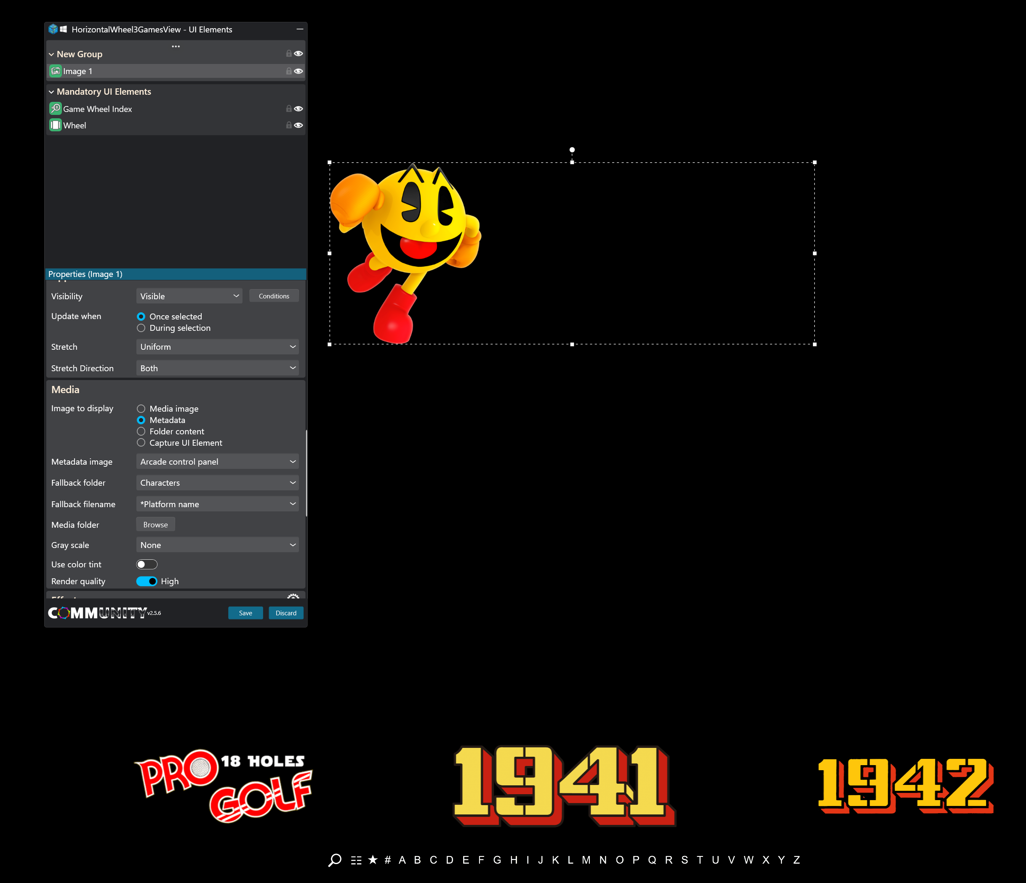Select the Once selected radio button
This screenshot has height=883, width=1026.
(141, 317)
